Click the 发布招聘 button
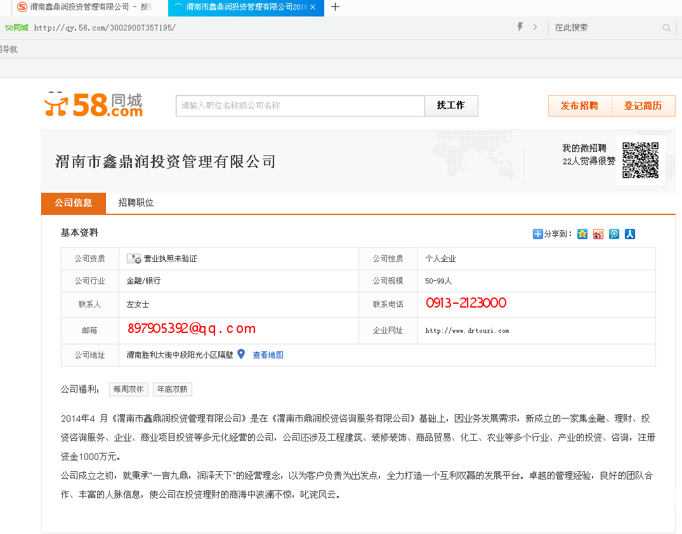Viewport: 682px width, 534px height. click(x=579, y=106)
